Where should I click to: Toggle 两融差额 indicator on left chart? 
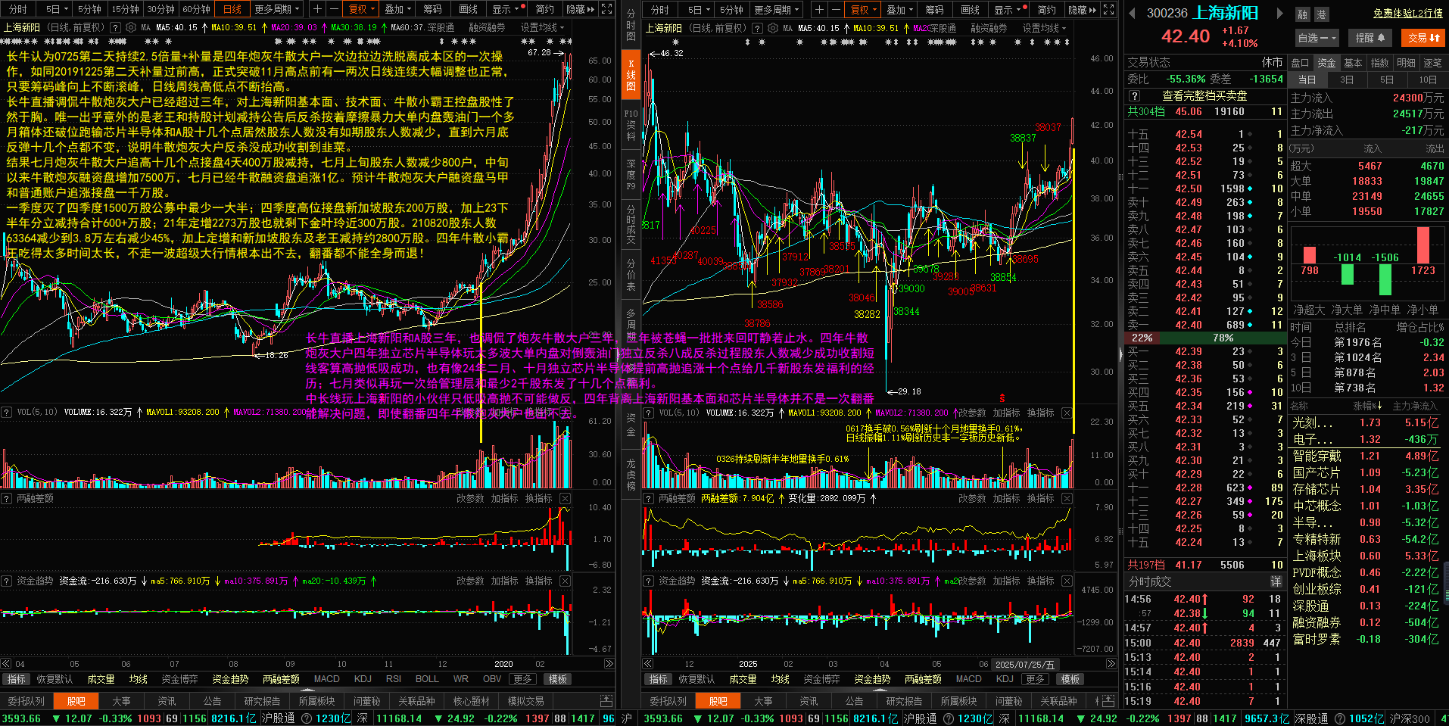(281, 679)
